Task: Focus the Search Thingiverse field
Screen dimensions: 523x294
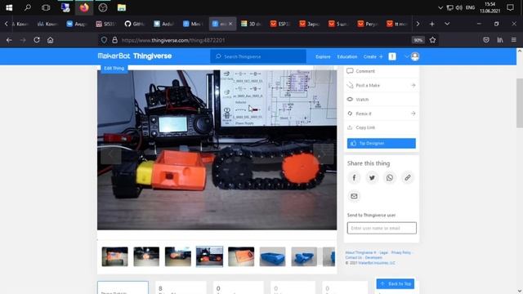Action: point(258,56)
